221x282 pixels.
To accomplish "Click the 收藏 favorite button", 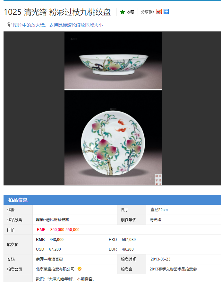I will click(127, 12).
